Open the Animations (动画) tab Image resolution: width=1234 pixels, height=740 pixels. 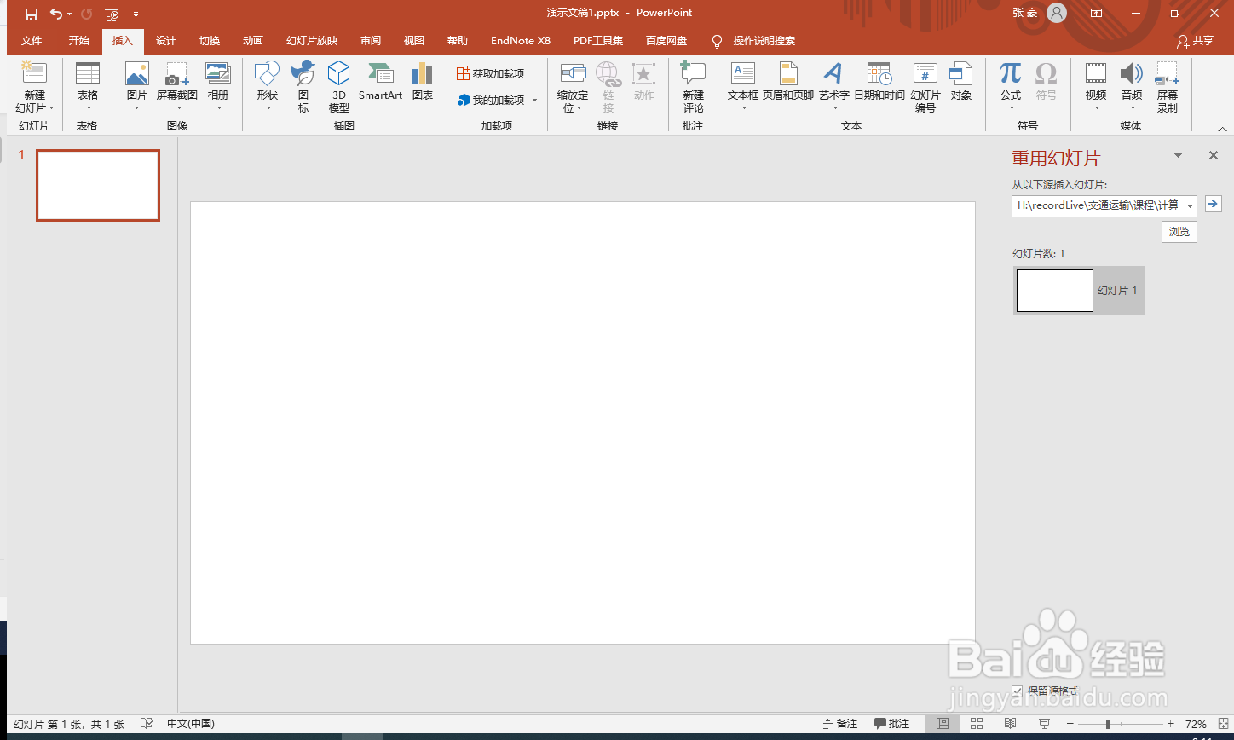[x=253, y=41]
